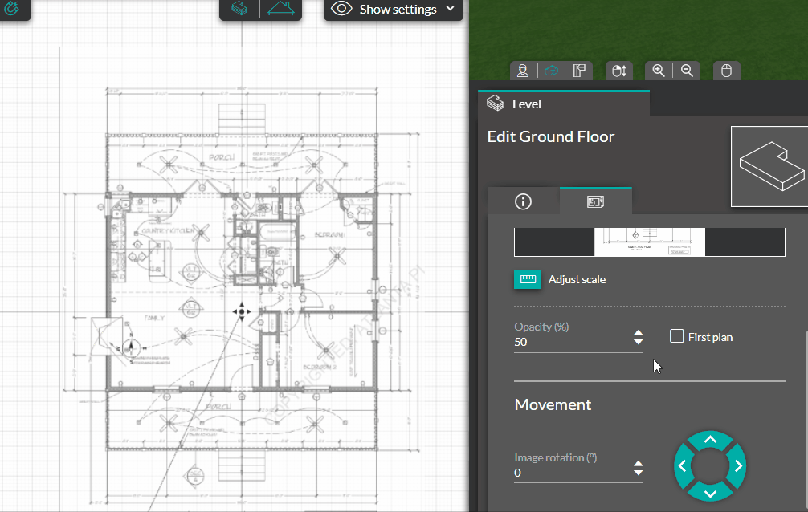Click the move crosshair handle on plan
Image resolution: width=808 pixels, height=512 pixels.
pos(242,311)
